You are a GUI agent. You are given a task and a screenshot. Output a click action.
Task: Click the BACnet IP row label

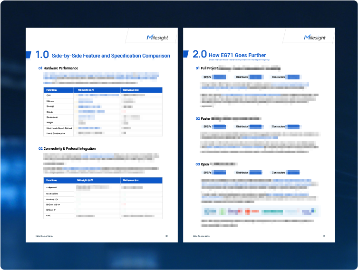pyautogui.click(x=51, y=210)
